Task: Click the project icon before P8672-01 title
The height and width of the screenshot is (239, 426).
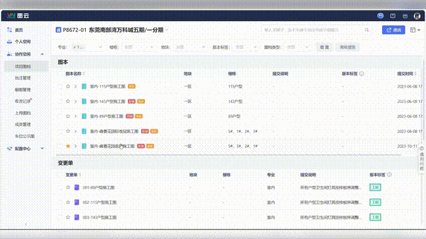Action: (x=58, y=30)
